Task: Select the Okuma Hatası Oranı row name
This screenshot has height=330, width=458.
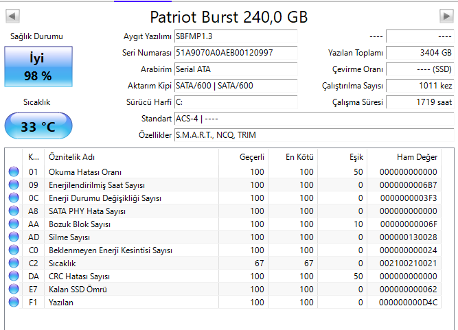Action: pyautogui.click(x=85, y=172)
